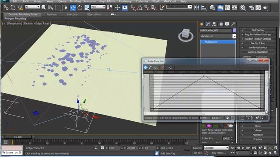
Task: Toggle the Selection Lock padlock icon
Action: coord(96,148)
